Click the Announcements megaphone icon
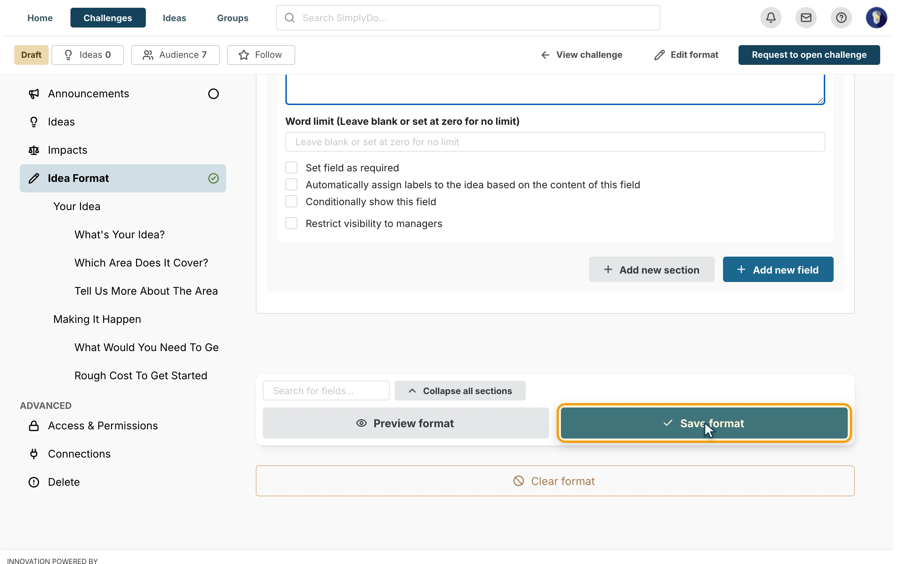 pyautogui.click(x=33, y=94)
